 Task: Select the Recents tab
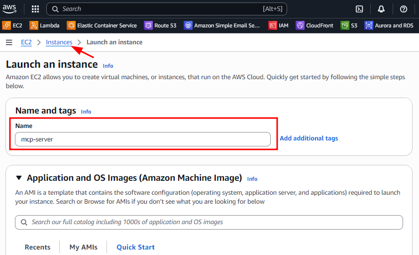point(37,247)
